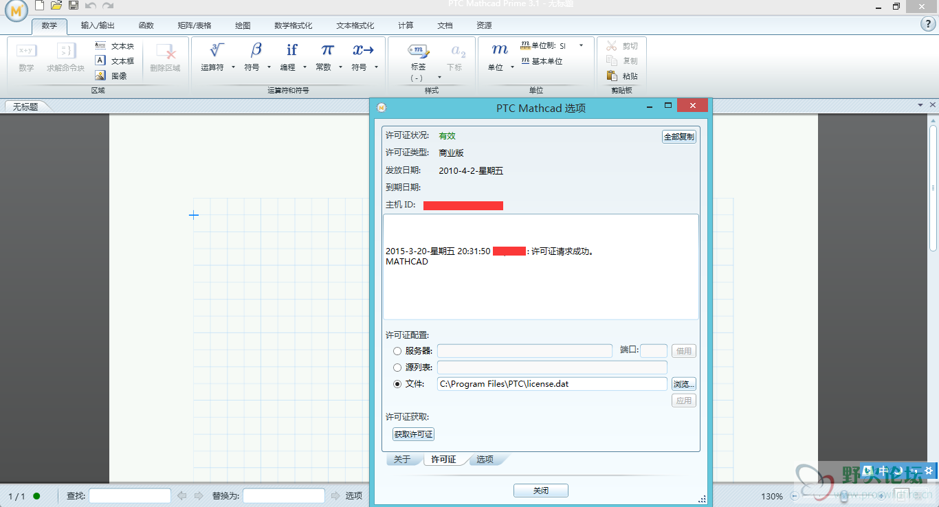The width and height of the screenshot is (939, 507).
Task: Expand the beta 符号 symbols dropdown arrow
Action: [x=269, y=67]
